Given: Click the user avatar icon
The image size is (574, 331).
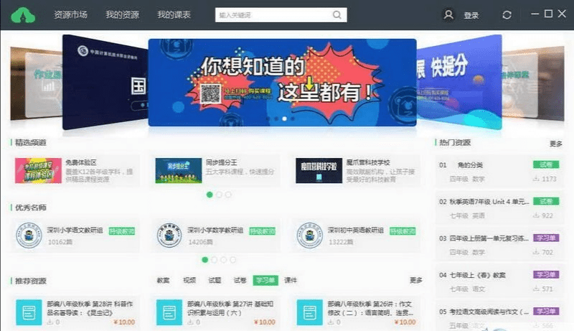Looking at the screenshot, I should coord(448,15).
